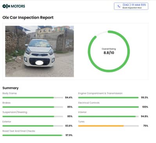Click the Engine Compartment & Transmission label
The width and height of the screenshot is (156, 143).
pyautogui.click(x=100, y=93)
